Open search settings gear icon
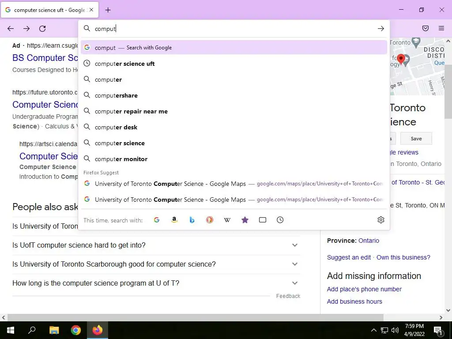This screenshot has height=339, width=452. pos(381,220)
